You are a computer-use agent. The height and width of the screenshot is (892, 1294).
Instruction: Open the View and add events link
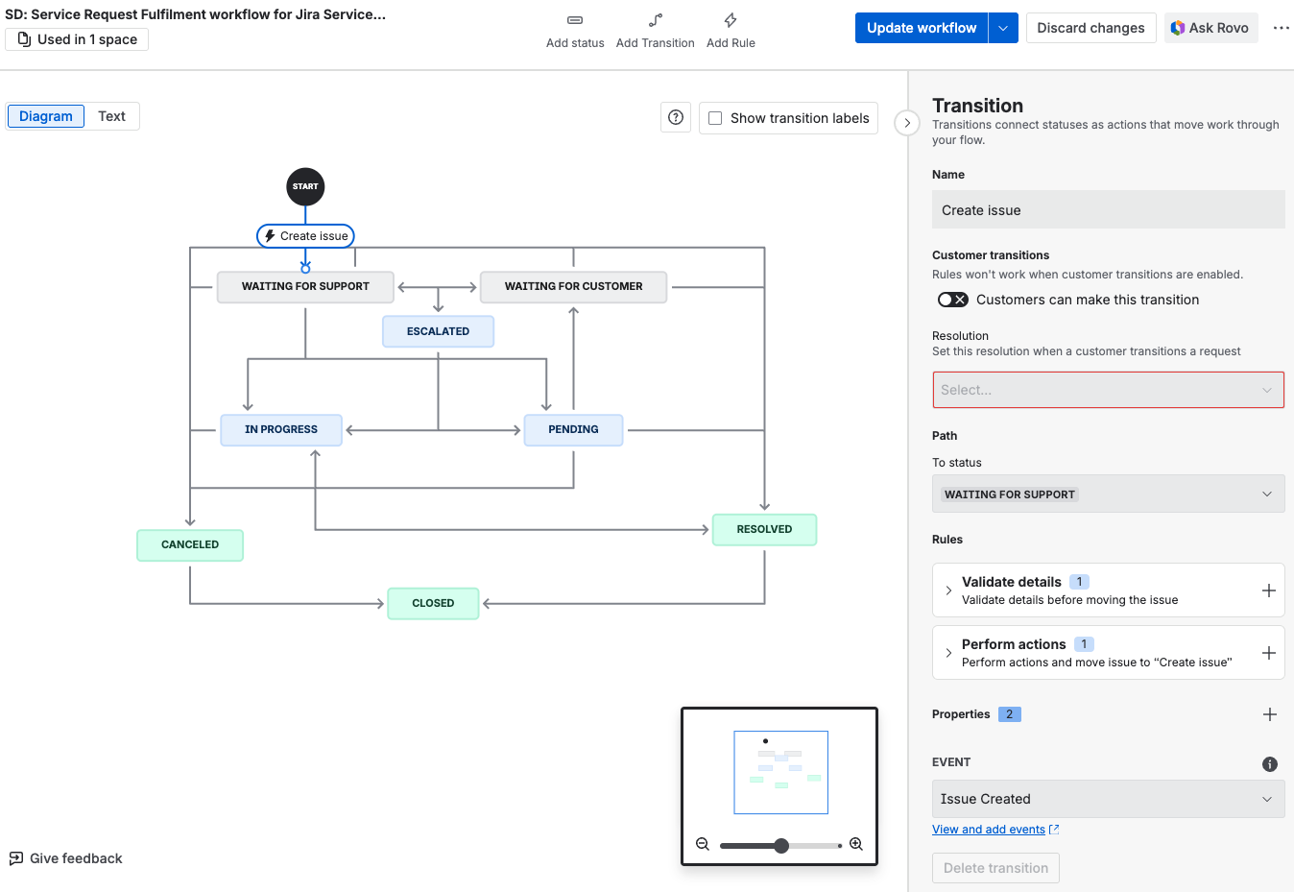pyautogui.click(x=989, y=830)
